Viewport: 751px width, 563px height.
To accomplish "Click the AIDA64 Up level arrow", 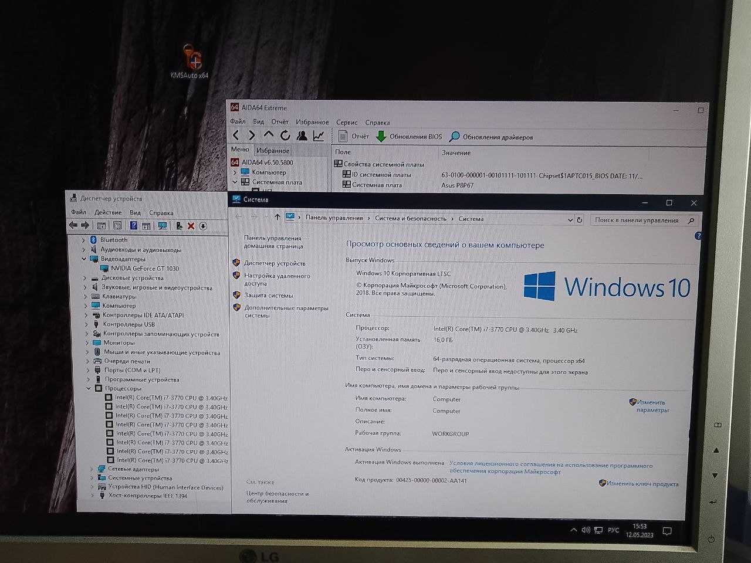I will click(268, 135).
